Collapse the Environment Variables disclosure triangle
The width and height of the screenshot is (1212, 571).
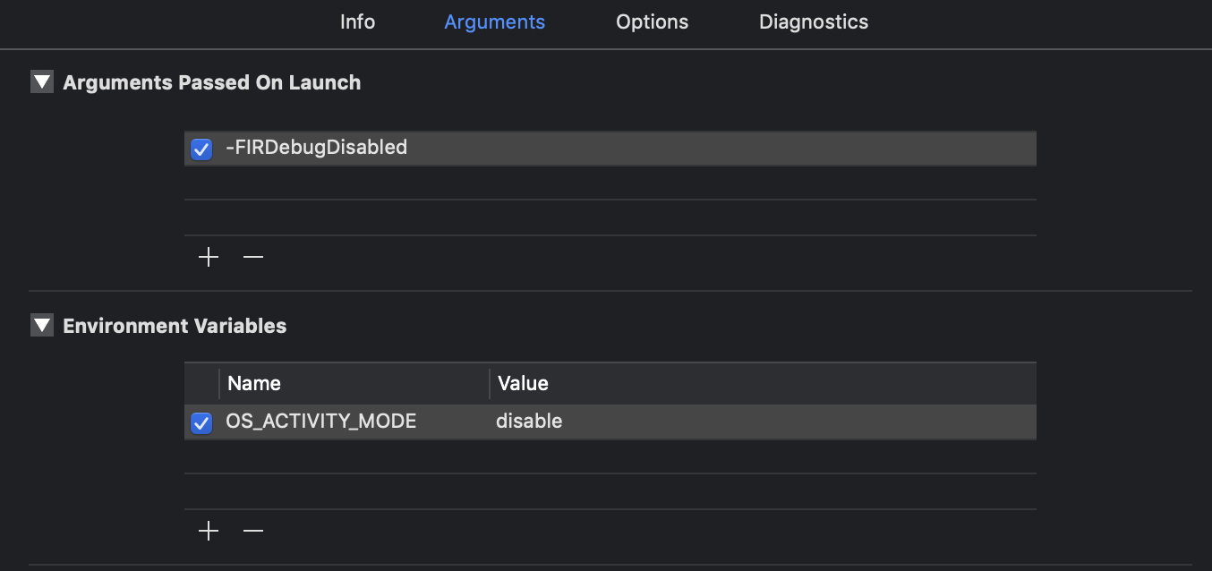(42, 326)
